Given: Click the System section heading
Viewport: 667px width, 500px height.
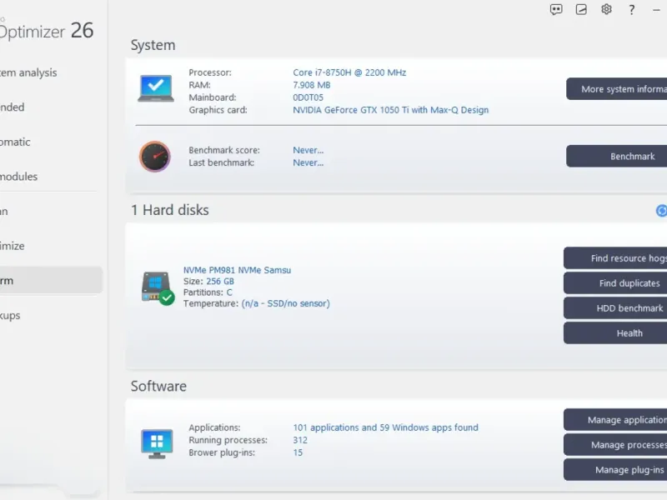Looking at the screenshot, I should (153, 45).
